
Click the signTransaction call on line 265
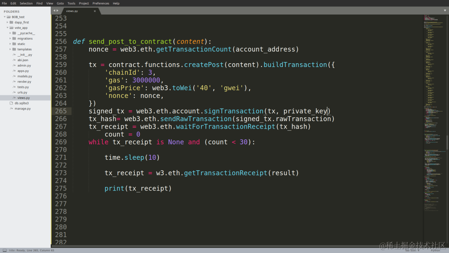point(234,111)
